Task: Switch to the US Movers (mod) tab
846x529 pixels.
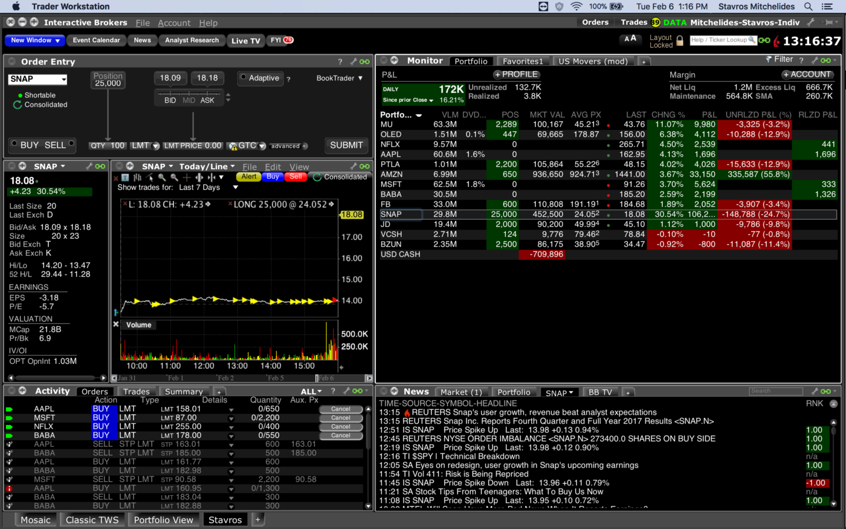Action: pyautogui.click(x=593, y=61)
